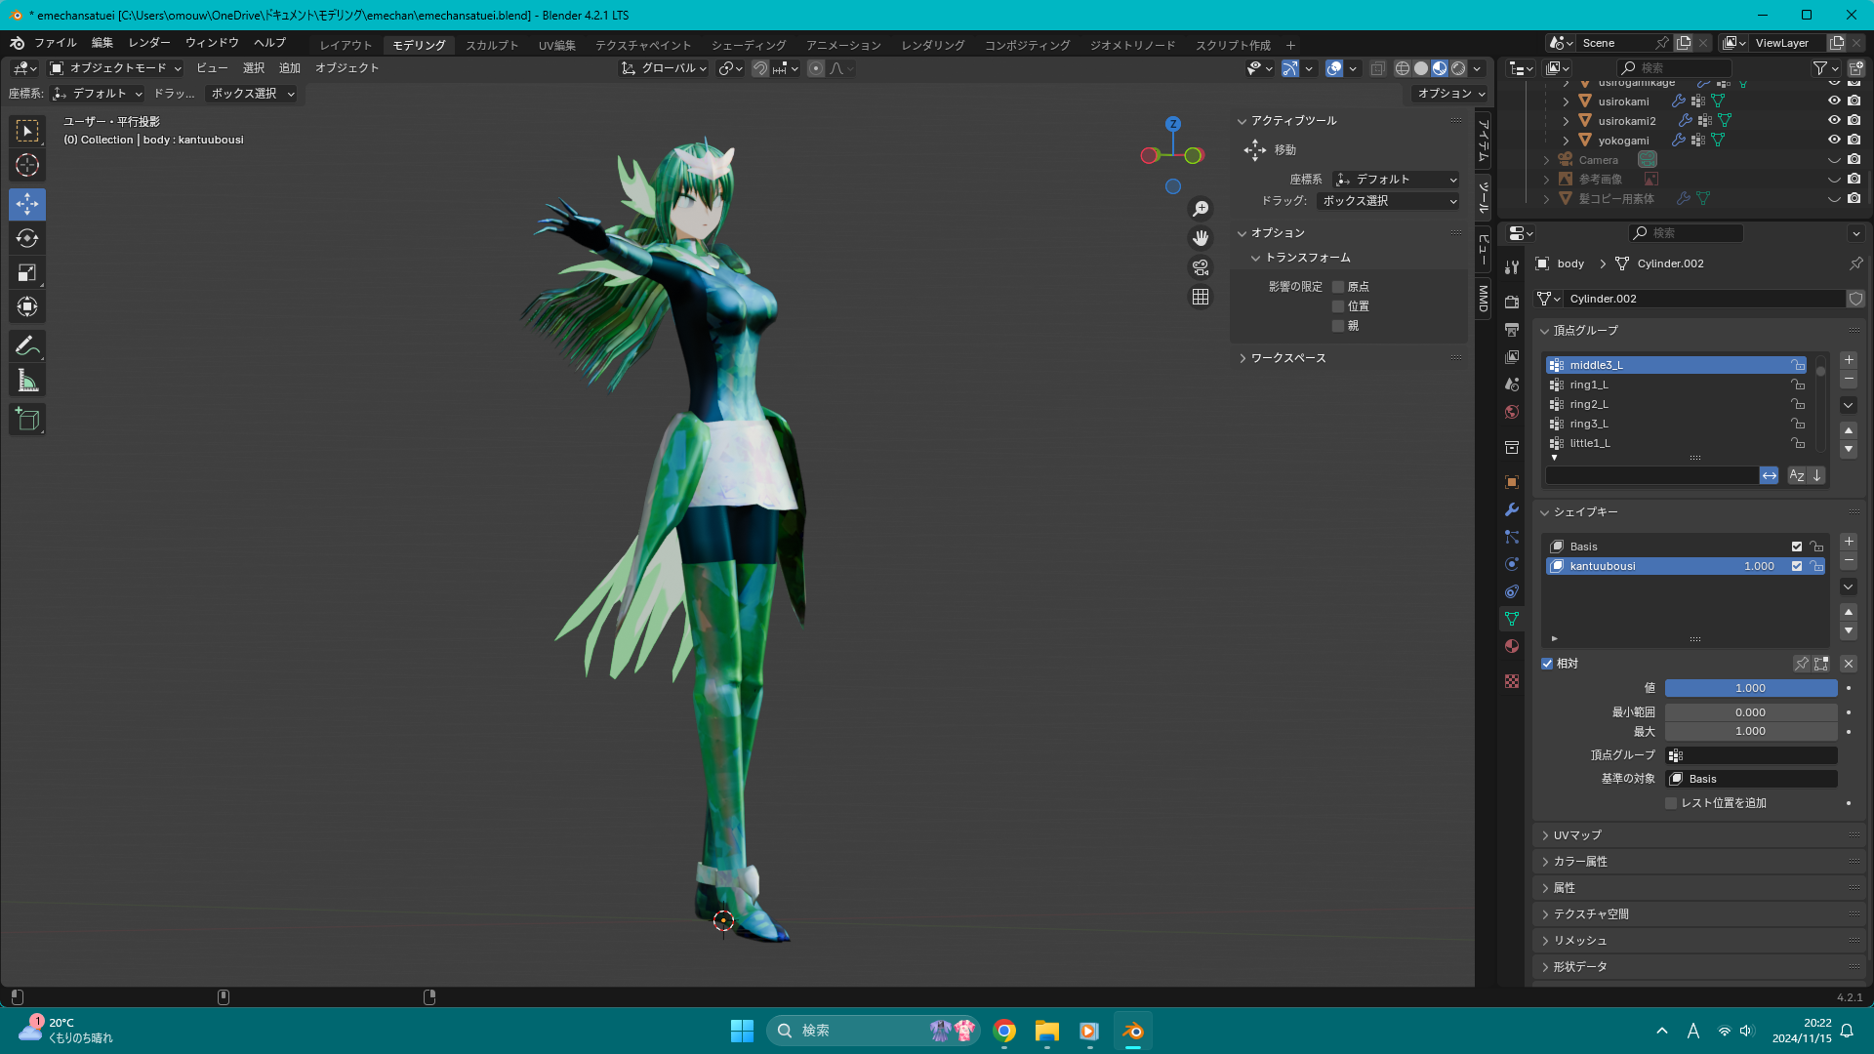
Task: Select the Box Select tool in left toolbar
Action: tap(27, 131)
